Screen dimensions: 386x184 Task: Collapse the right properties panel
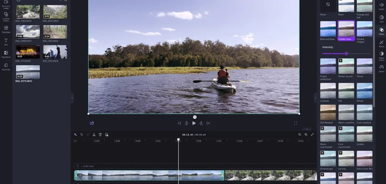pos(315,98)
